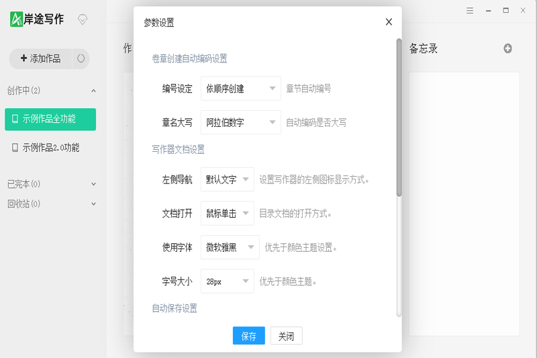Click the 自动编码是否大写 hint text
Screen dimensions: 537x358
316,123
